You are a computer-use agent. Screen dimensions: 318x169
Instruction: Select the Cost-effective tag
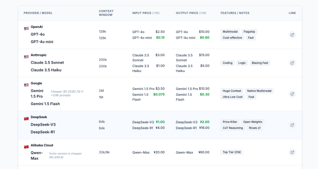[x=232, y=38]
